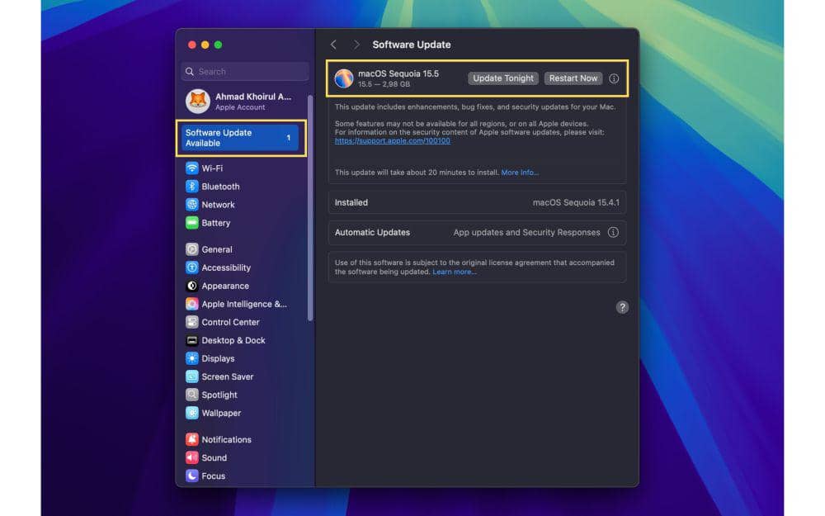The height and width of the screenshot is (516, 825).
Task: Click App updates and Security Responses text
Action: pyautogui.click(x=526, y=232)
